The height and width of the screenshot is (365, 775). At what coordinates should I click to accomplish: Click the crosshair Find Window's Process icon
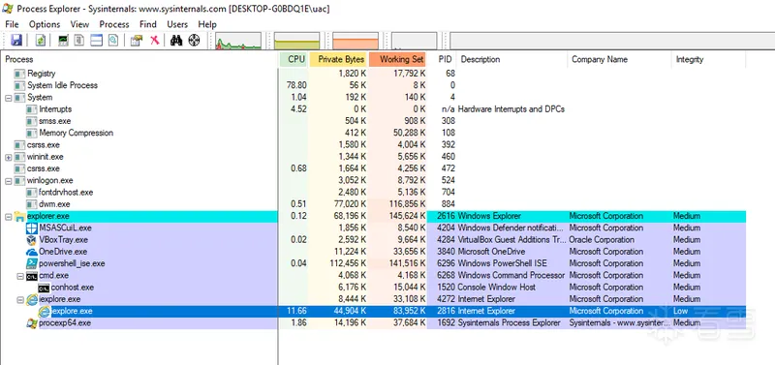tap(195, 41)
